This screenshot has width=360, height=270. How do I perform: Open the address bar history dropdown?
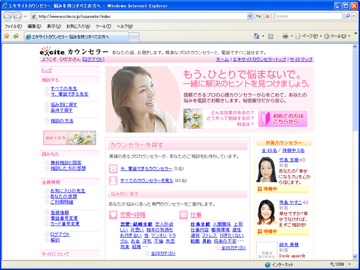(250, 16)
